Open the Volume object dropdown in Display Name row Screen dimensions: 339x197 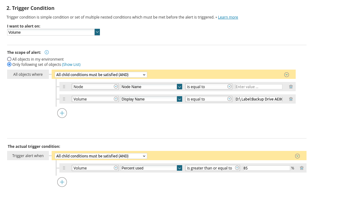(95, 99)
